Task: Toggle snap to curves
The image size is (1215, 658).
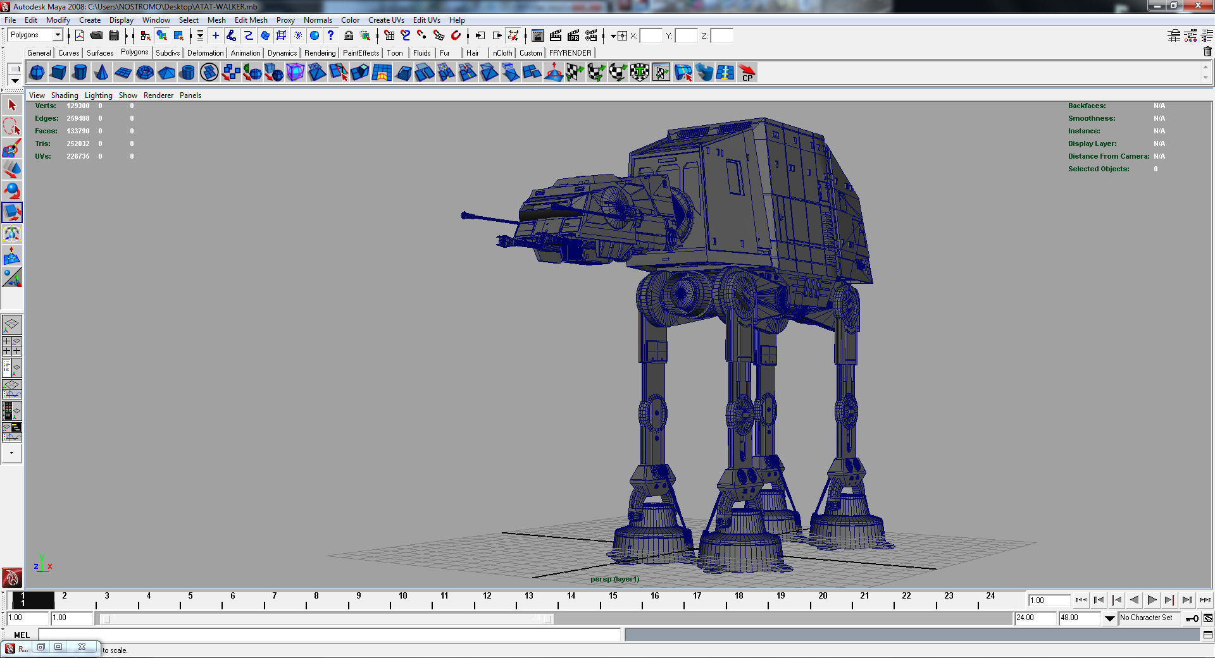Action: pyautogui.click(x=406, y=35)
